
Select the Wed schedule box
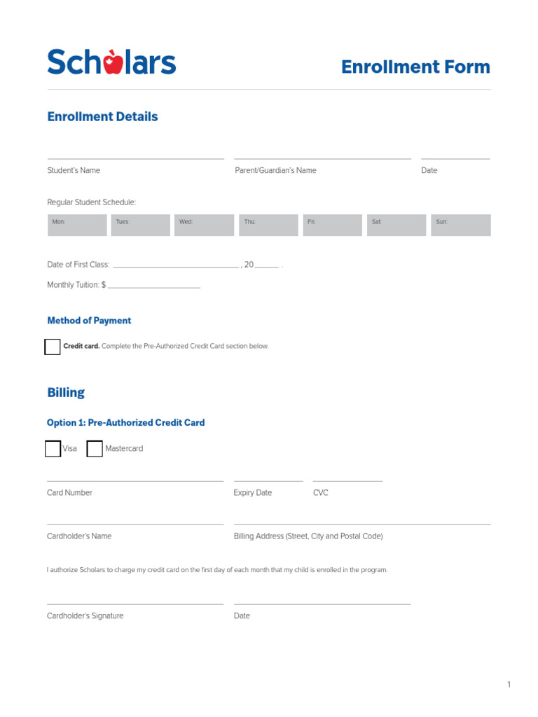coord(204,225)
